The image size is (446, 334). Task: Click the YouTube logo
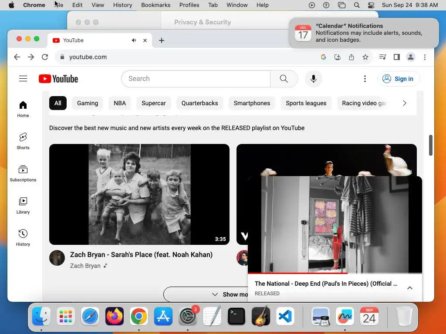click(x=58, y=79)
